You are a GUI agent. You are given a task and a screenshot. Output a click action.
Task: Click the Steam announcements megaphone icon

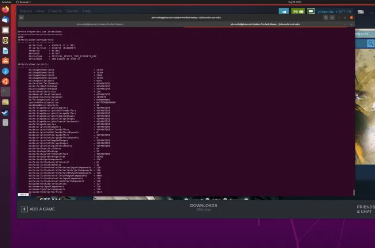pos(283,11)
